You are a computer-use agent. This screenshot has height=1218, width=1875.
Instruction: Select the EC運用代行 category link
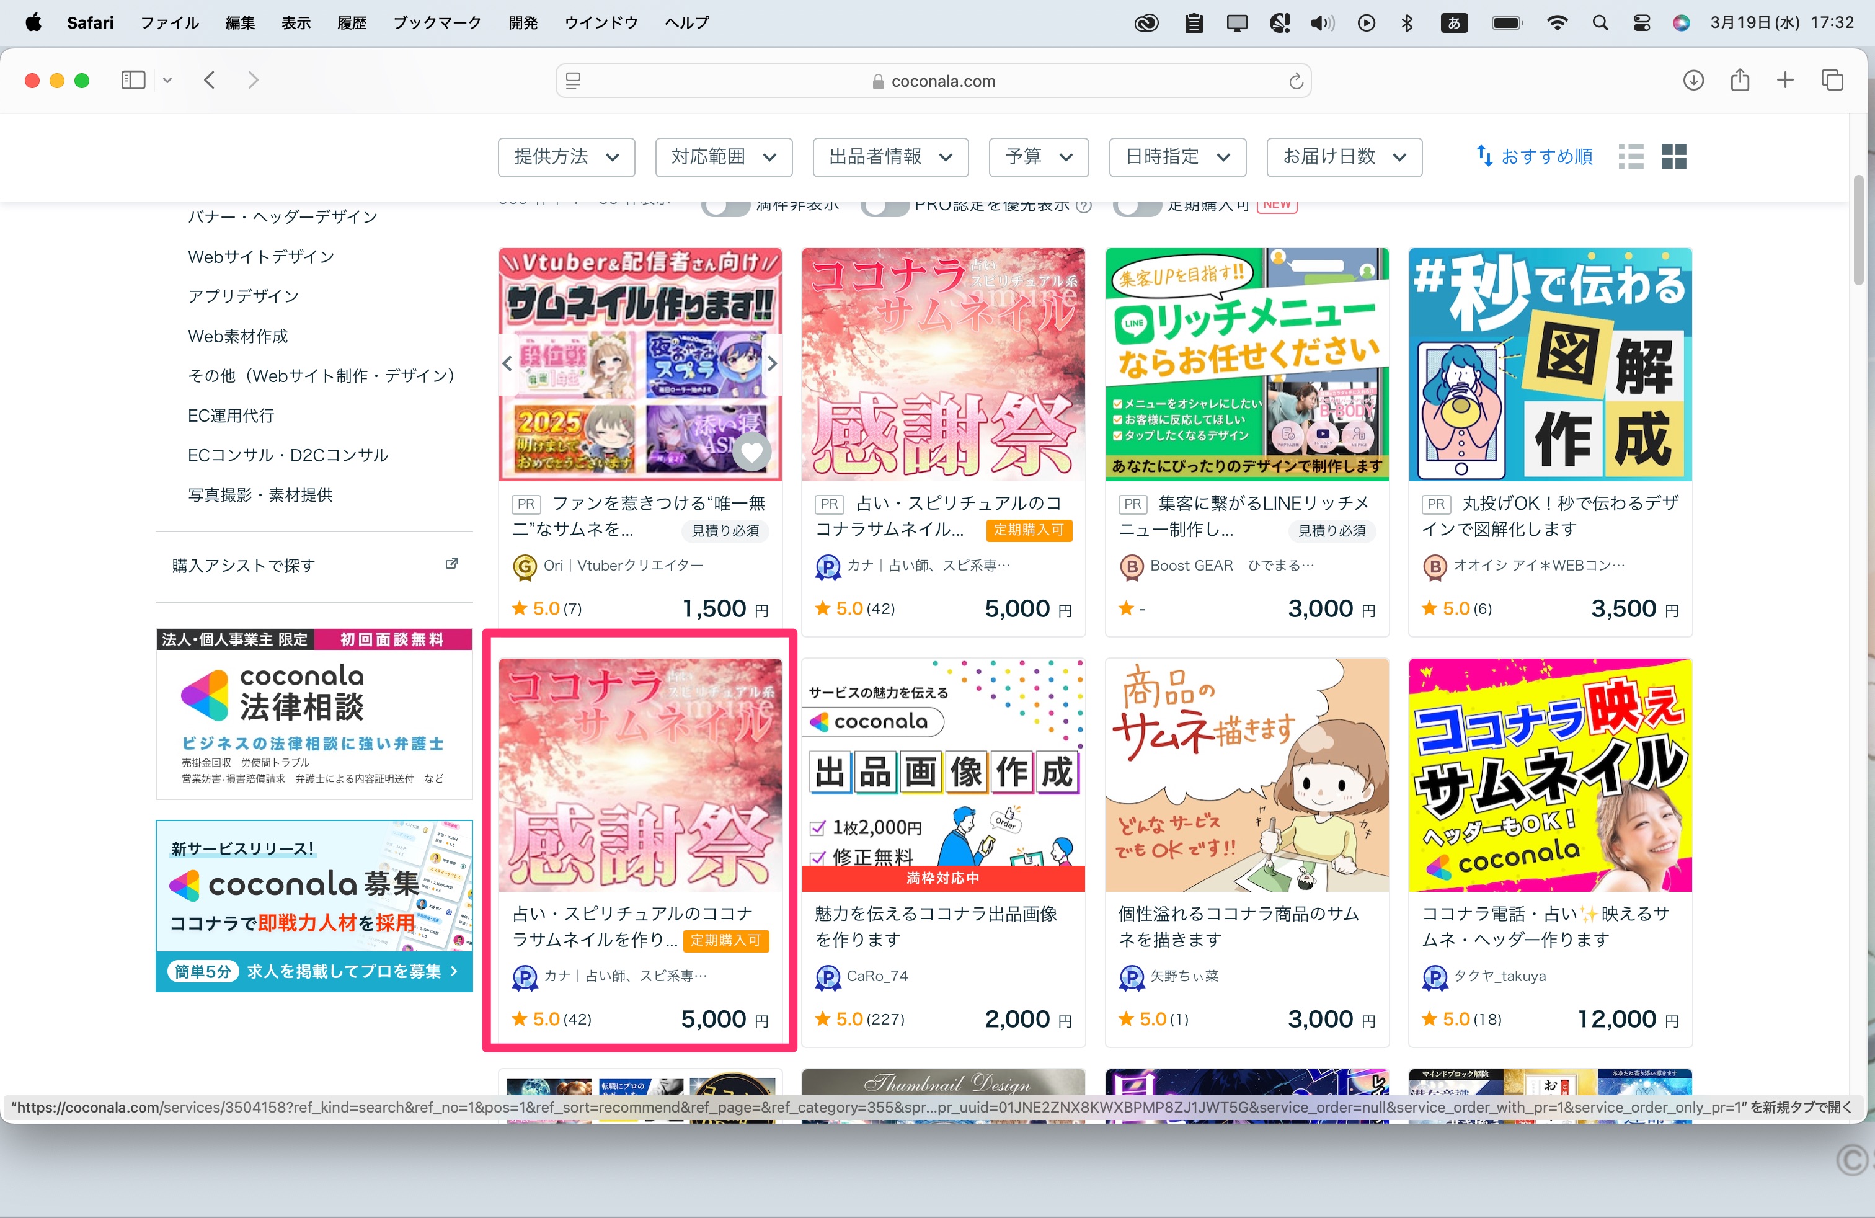pyautogui.click(x=231, y=415)
